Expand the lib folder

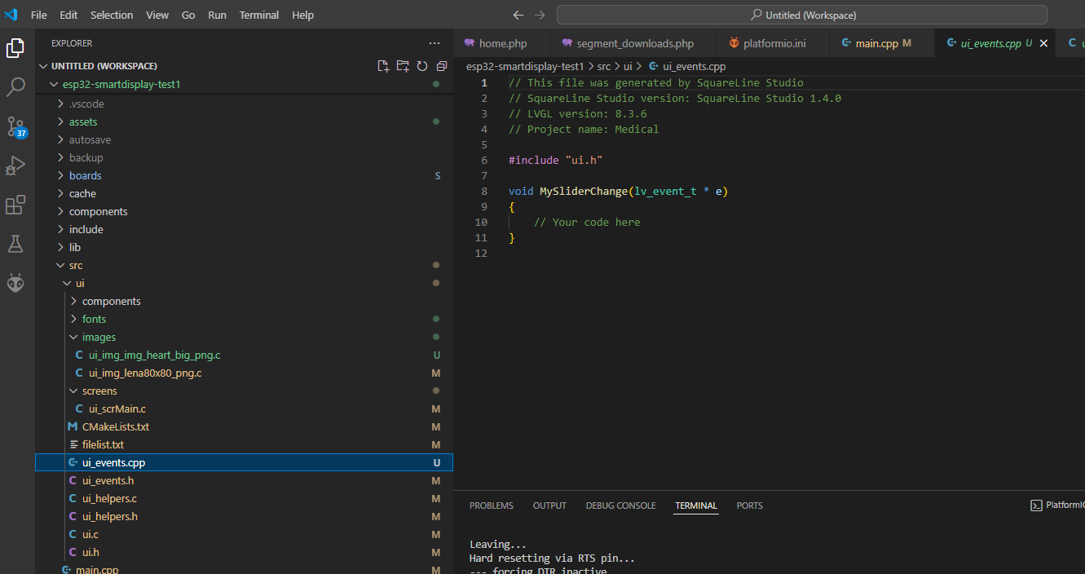click(x=244, y=247)
